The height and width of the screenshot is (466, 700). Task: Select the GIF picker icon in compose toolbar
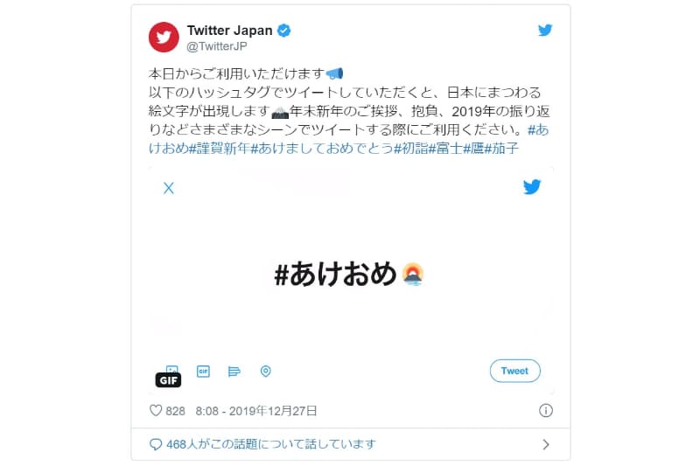click(x=203, y=371)
